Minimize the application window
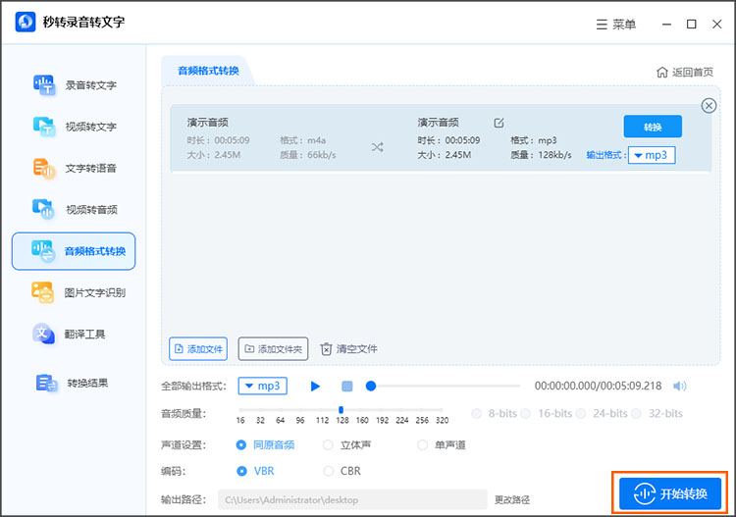Image resolution: width=736 pixels, height=517 pixels. coord(666,24)
